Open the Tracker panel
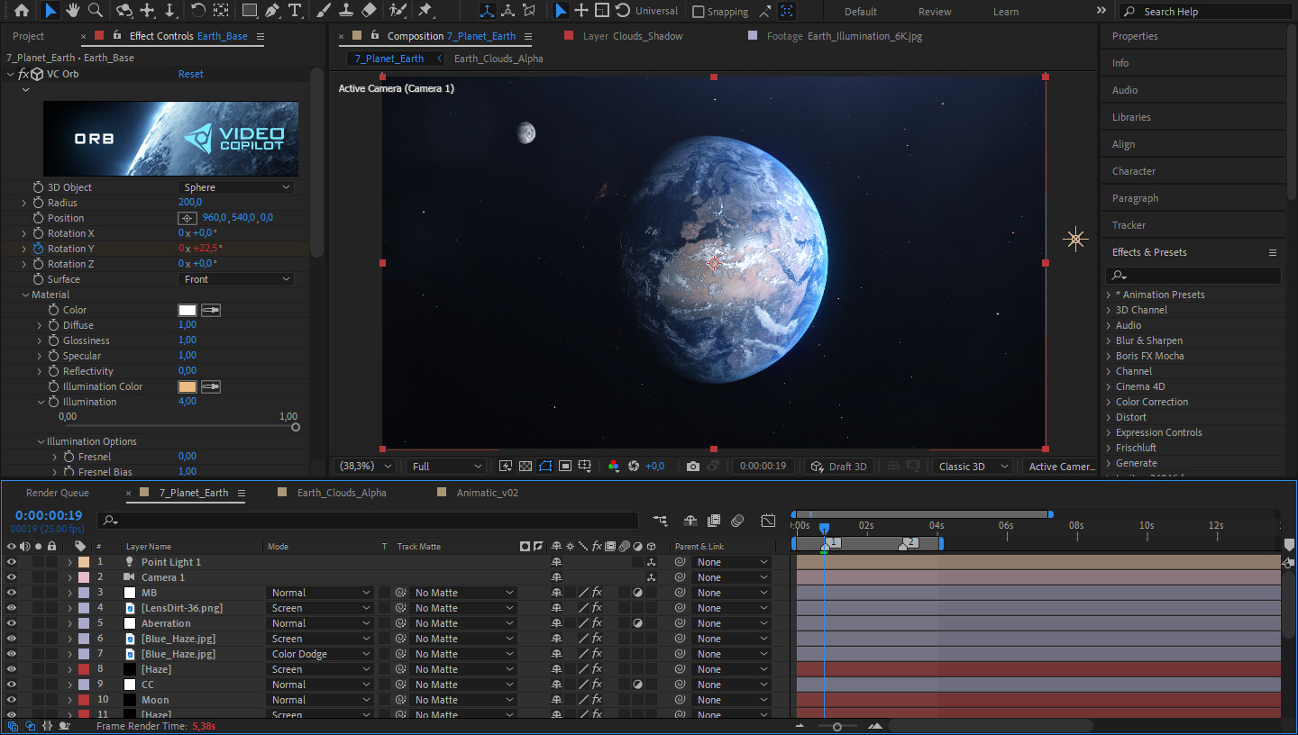 [1129, 225]
